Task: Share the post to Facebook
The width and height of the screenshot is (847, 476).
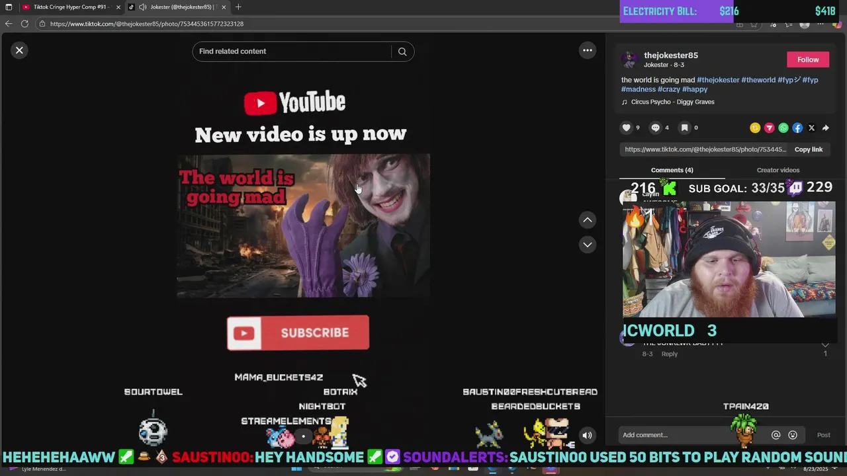Action: (x=797, y=128)
